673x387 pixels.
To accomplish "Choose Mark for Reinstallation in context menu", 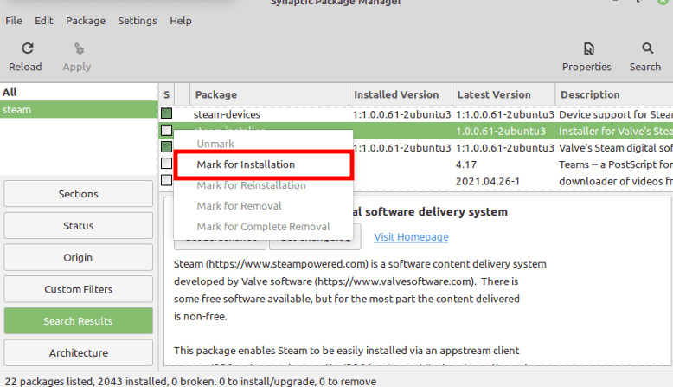I will 264,185.
